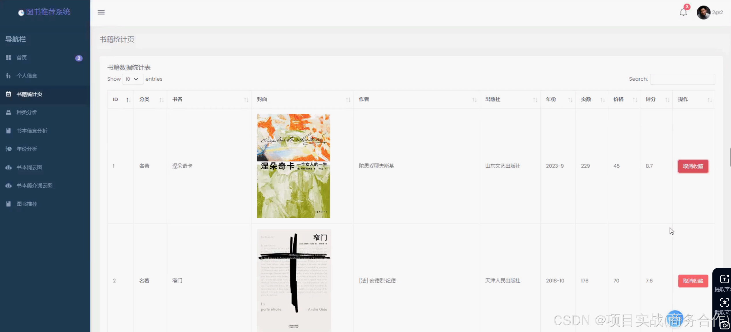The image size is (731, 332).
Task: Open the Show entries dropdown
Action: click(x=132, y=79)
